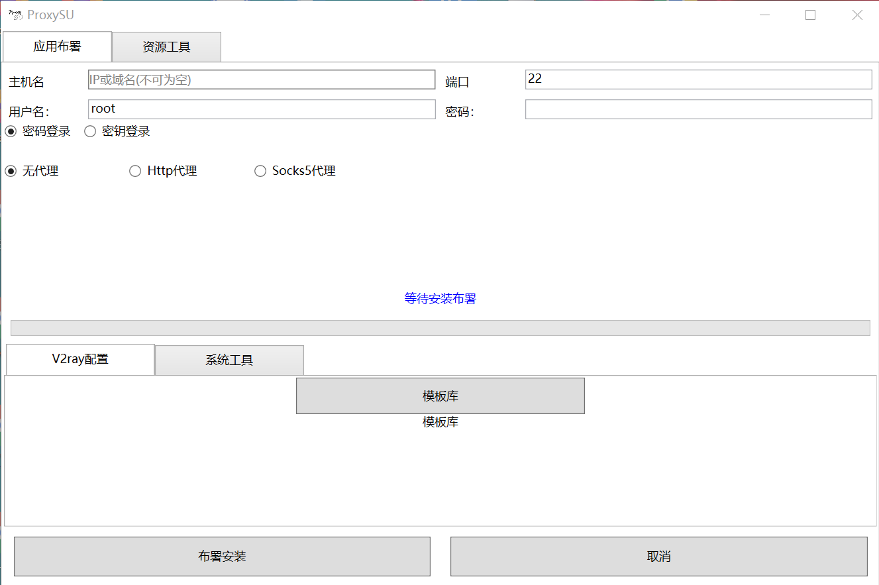Click the 端口 field showing 22

coord(699,79)
